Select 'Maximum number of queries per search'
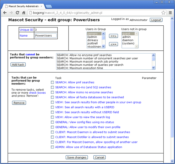Image resolution: width=175 pixels, height=164 pixels. 104,65
